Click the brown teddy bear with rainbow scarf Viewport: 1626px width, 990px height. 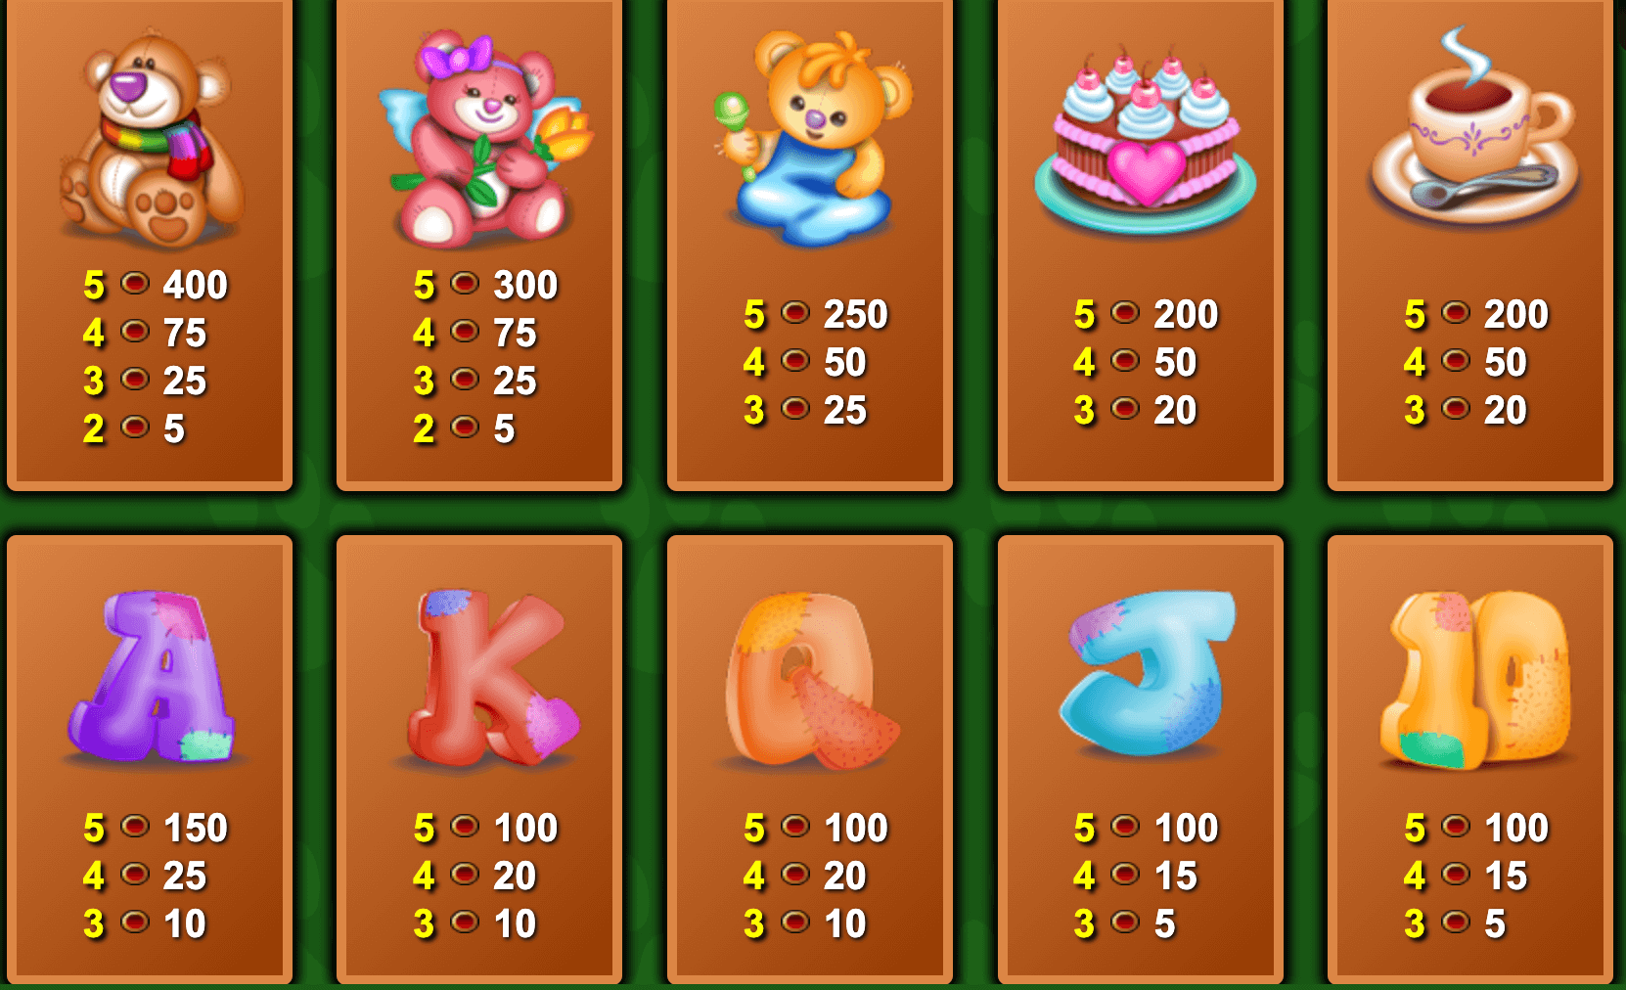pos(150,137)
